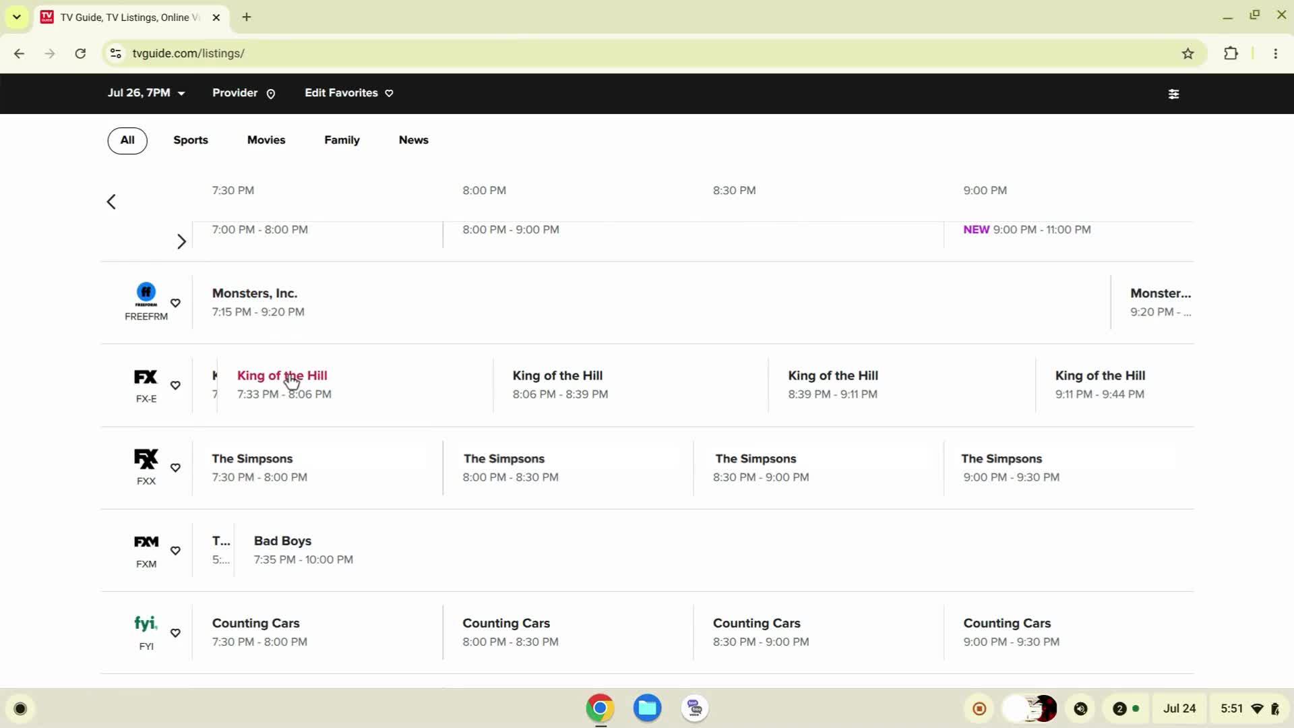Viewport: 1294px width, 728px height.
Task: Open the fyi channel logo
Action: click(146, 624)
